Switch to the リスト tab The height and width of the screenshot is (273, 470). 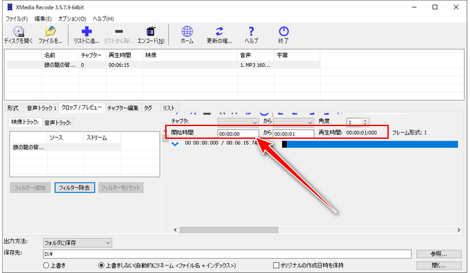coord(169,108)
